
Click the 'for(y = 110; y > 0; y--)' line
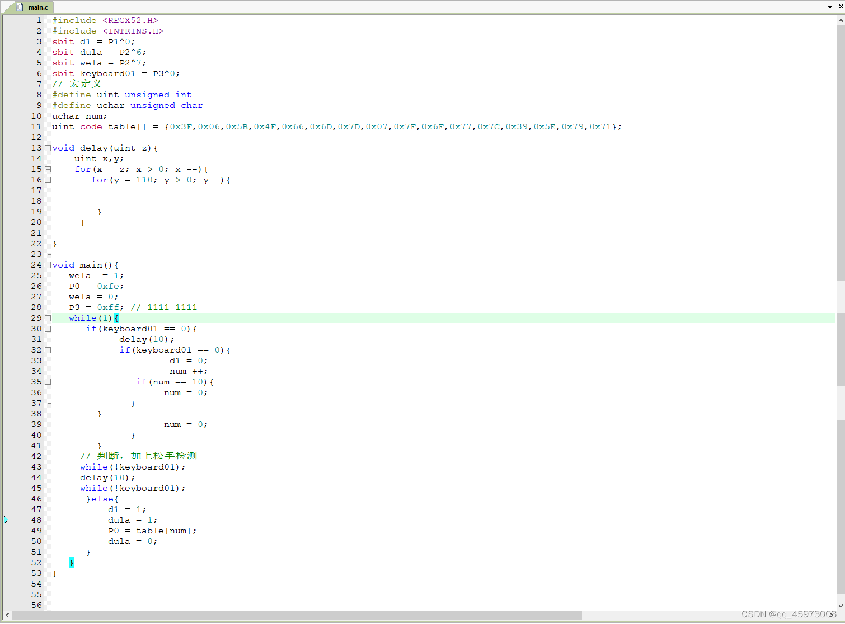click(x=161, y=180)
